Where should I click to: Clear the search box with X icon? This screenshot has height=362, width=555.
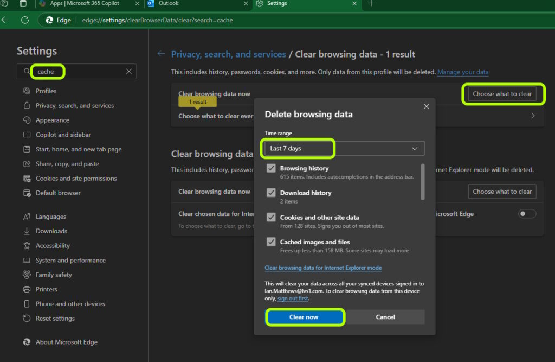click(x=129, y=72)
